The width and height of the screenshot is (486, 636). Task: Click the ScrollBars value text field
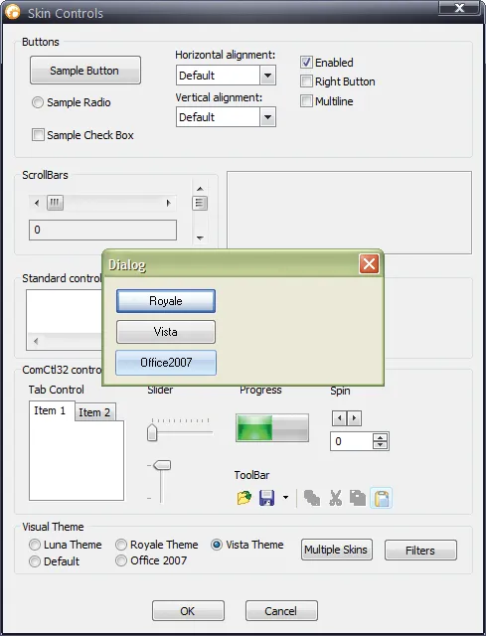102,230
